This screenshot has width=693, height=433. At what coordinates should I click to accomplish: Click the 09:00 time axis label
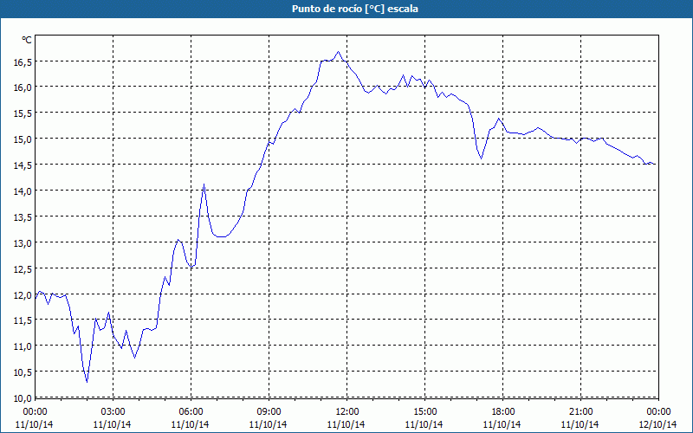point(269,412)
